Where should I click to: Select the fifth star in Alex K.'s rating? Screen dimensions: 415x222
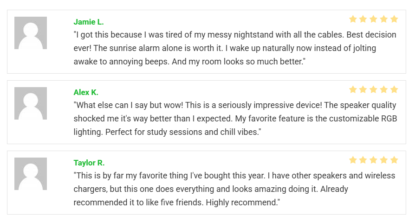tap(394, 89)
